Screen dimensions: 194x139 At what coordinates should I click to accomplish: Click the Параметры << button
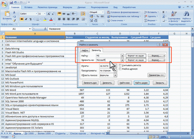[x=156, y=75]
